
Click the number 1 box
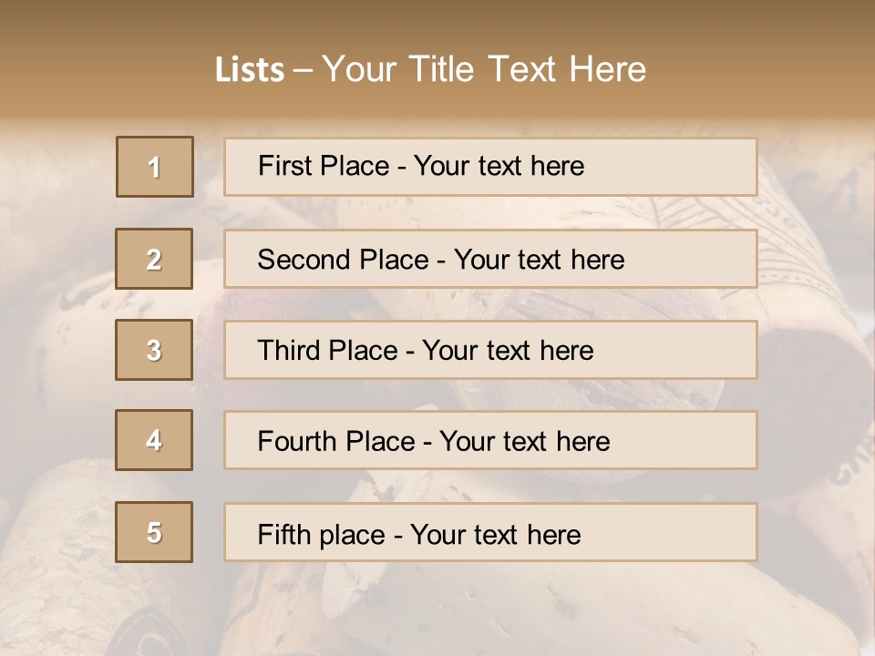(155, 167)
